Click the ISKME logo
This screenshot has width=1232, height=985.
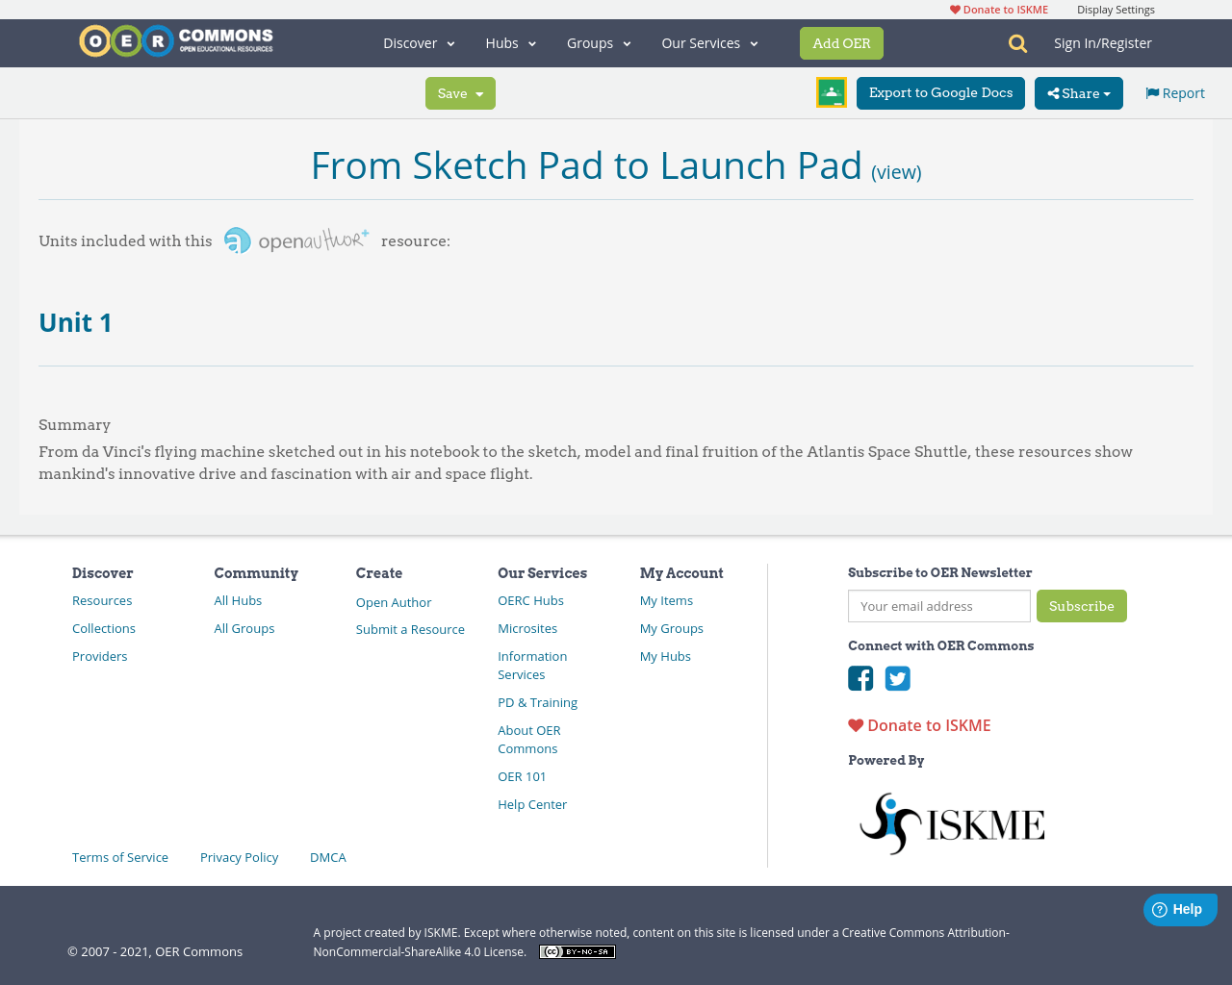(x=951, y=821)
